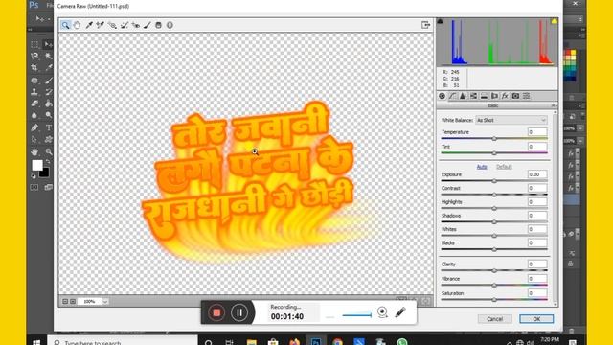Select the Zoom tool in Camera Raw toolbar
Screen dimensions: 613x345
point(65,26)
